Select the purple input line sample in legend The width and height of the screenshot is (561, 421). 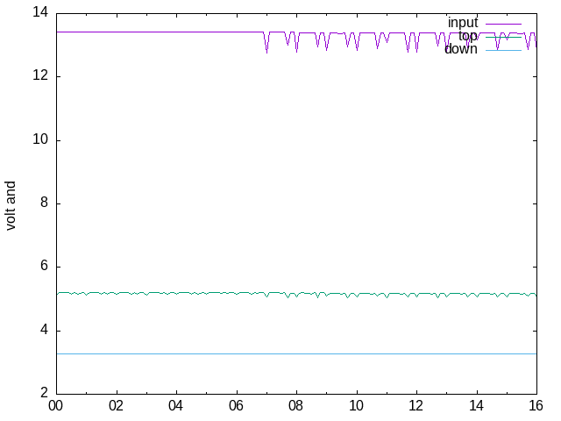click(503, 23)
